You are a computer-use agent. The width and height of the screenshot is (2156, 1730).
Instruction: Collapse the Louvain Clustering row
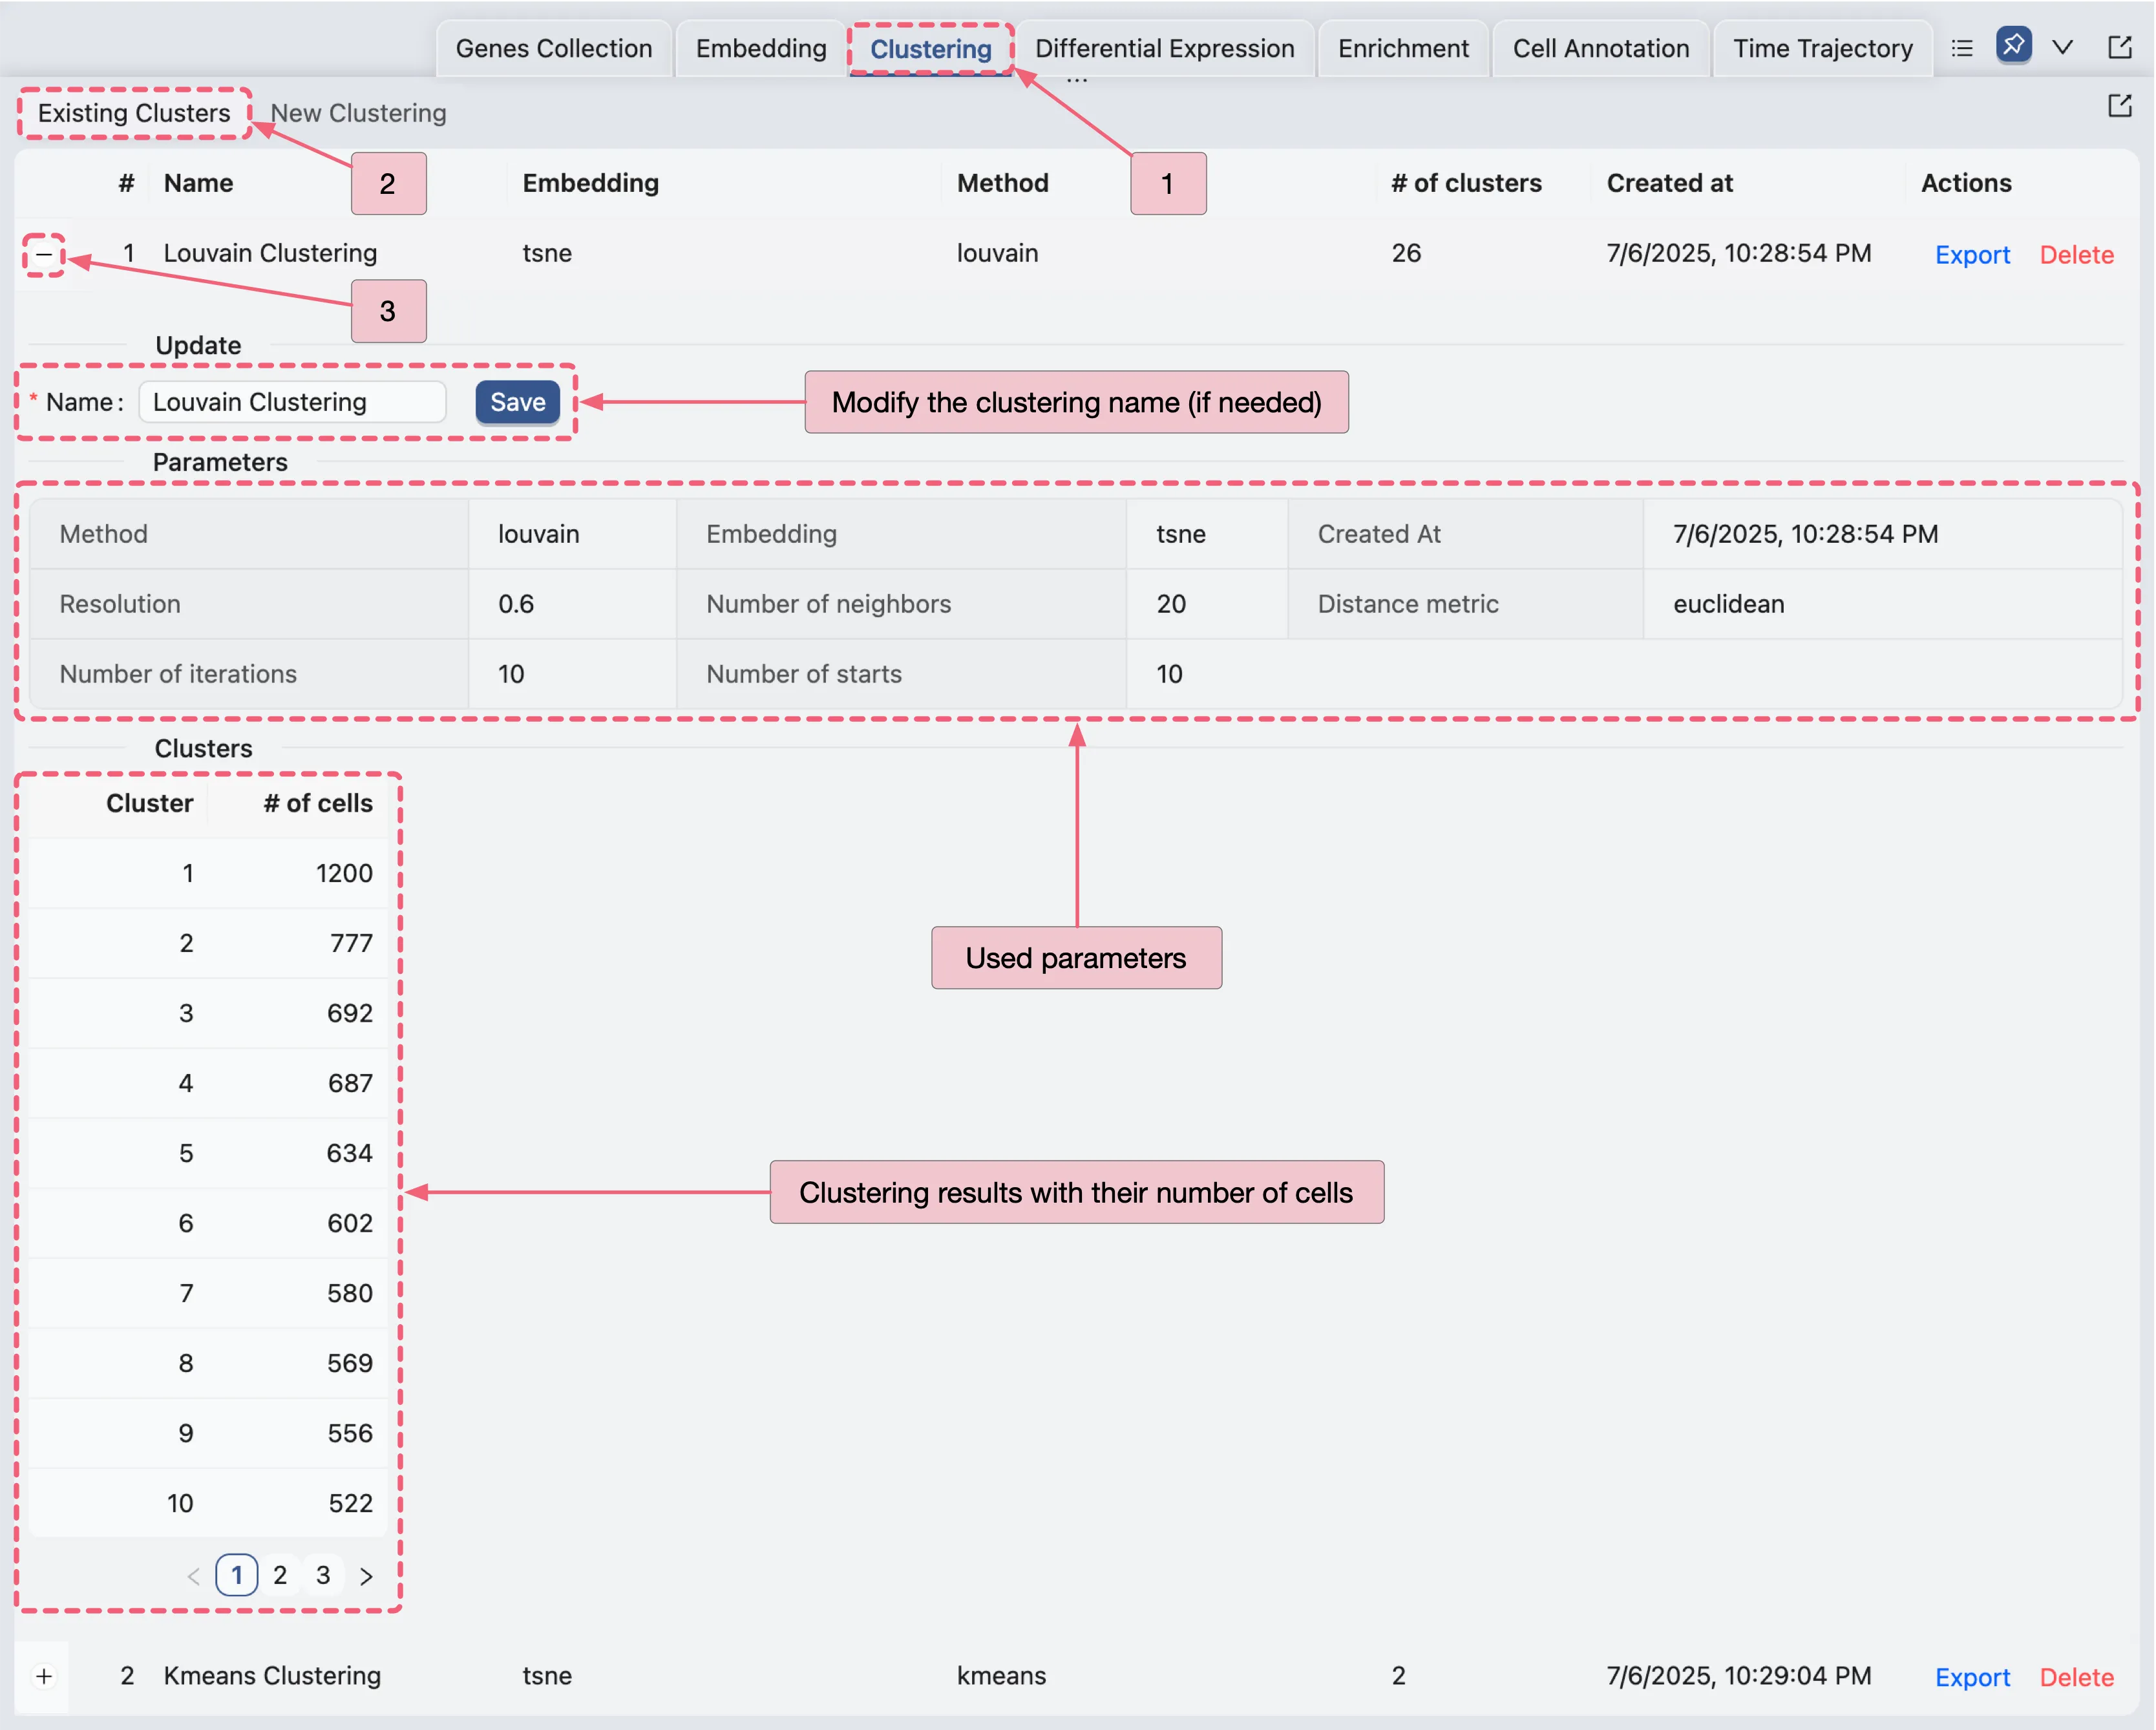pyautogui.click(x=44, y=255)
